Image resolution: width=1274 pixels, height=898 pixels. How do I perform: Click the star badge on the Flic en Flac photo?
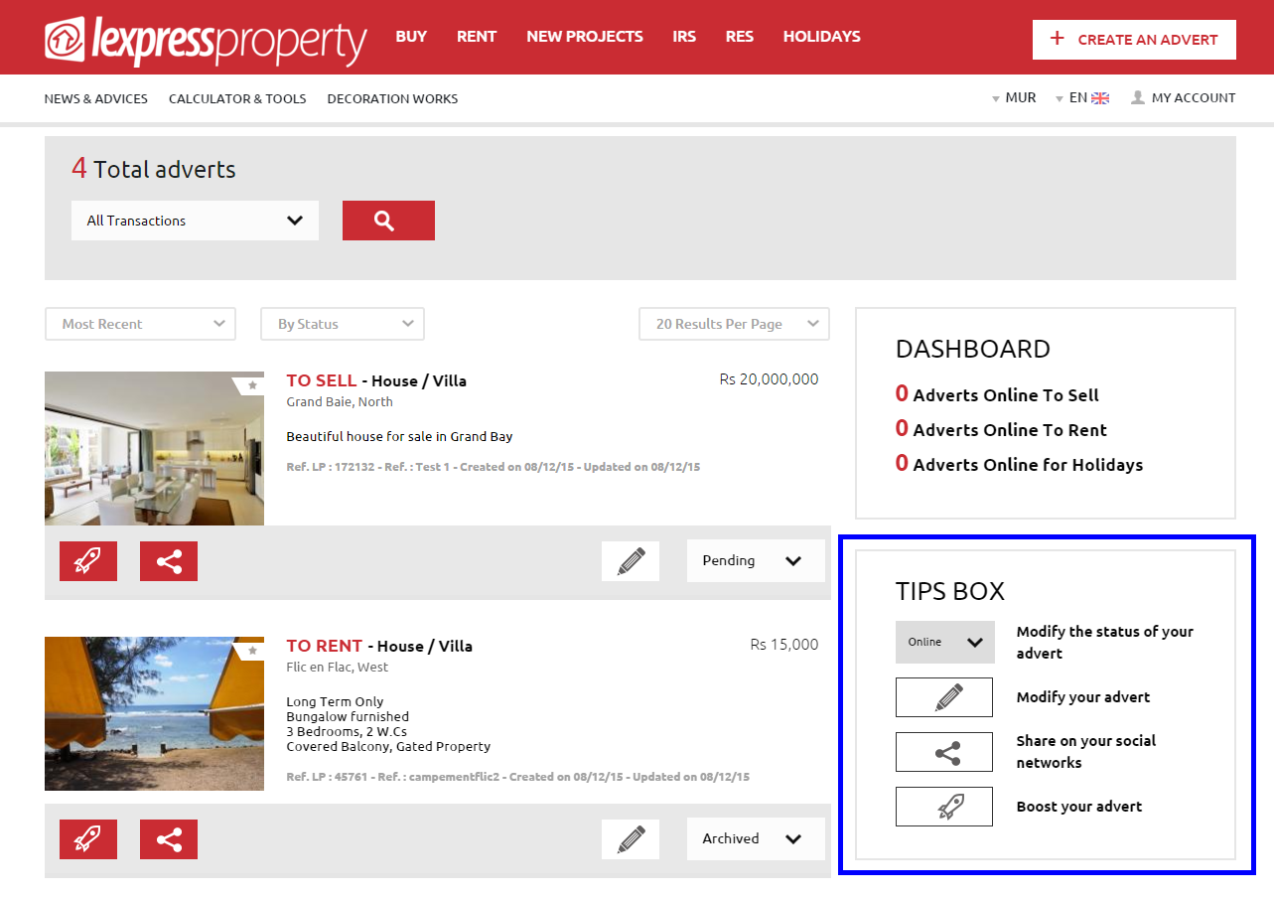pos(251,651)
